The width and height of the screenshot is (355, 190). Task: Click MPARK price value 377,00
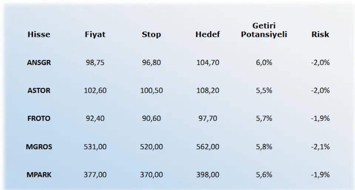(95, 175)
